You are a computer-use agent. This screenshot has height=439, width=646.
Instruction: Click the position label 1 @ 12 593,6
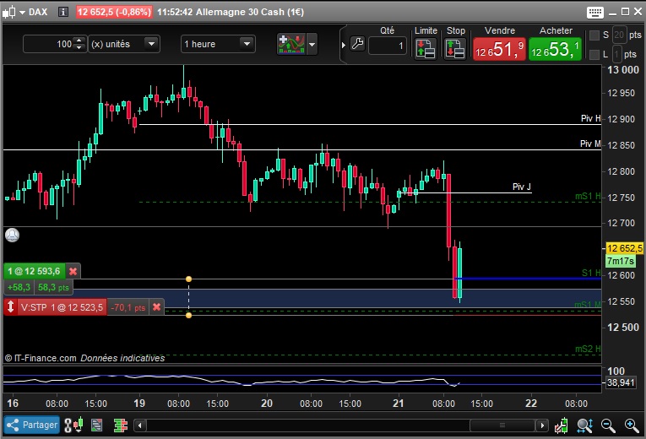34,271
